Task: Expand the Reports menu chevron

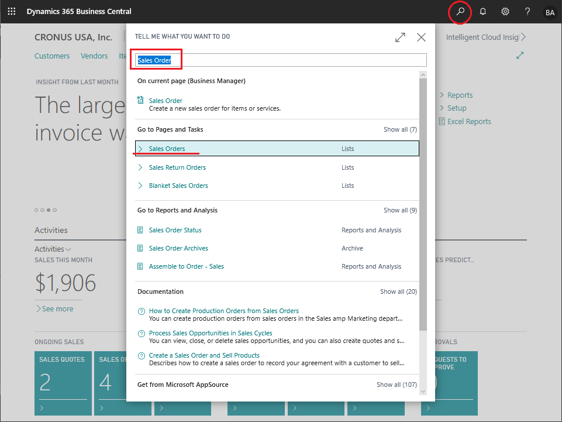Action: coord(442,95)
